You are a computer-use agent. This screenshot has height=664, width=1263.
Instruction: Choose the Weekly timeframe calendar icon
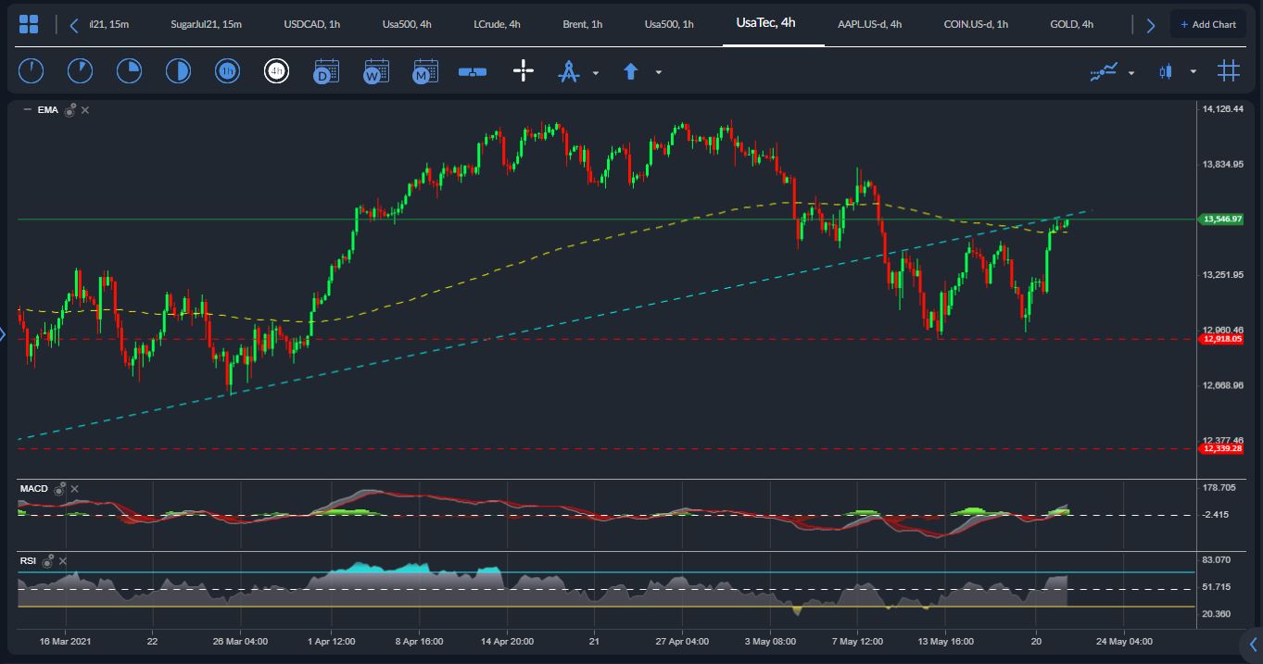pyautogui.click(x=376, y=71)
